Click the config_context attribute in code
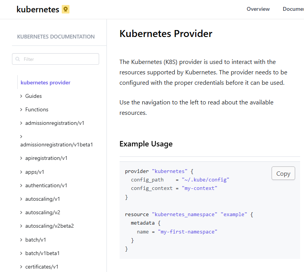The height and width of the screenshot is (272, 304). pyautogui.click(x=152, y=188)
